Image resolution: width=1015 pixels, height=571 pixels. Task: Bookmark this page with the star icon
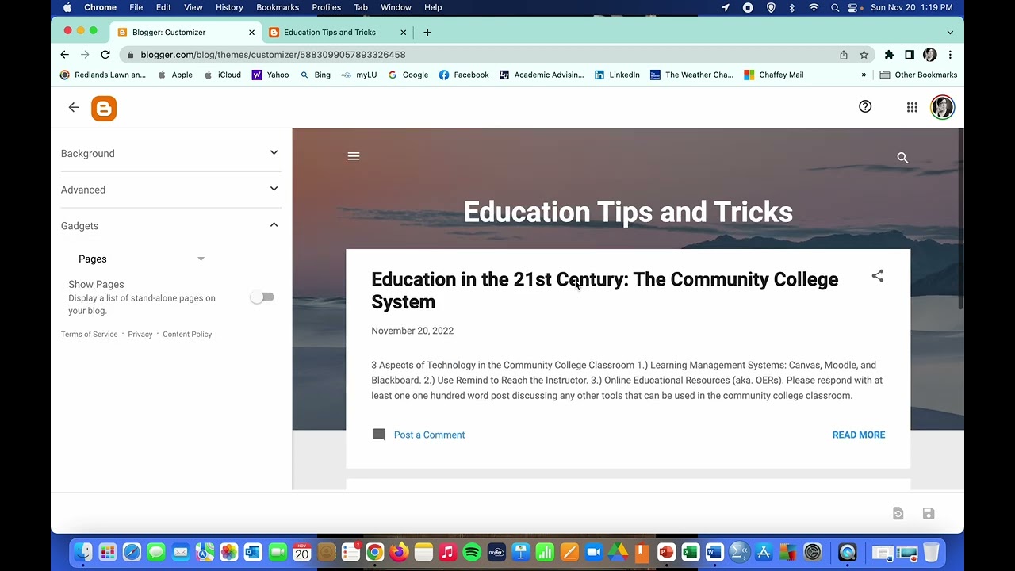(x=864, y=55)
